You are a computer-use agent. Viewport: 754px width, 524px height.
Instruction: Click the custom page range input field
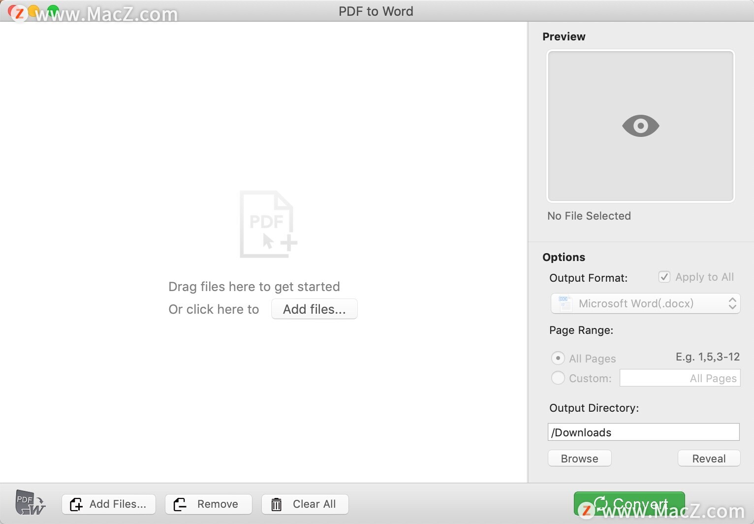pos(680,378)
